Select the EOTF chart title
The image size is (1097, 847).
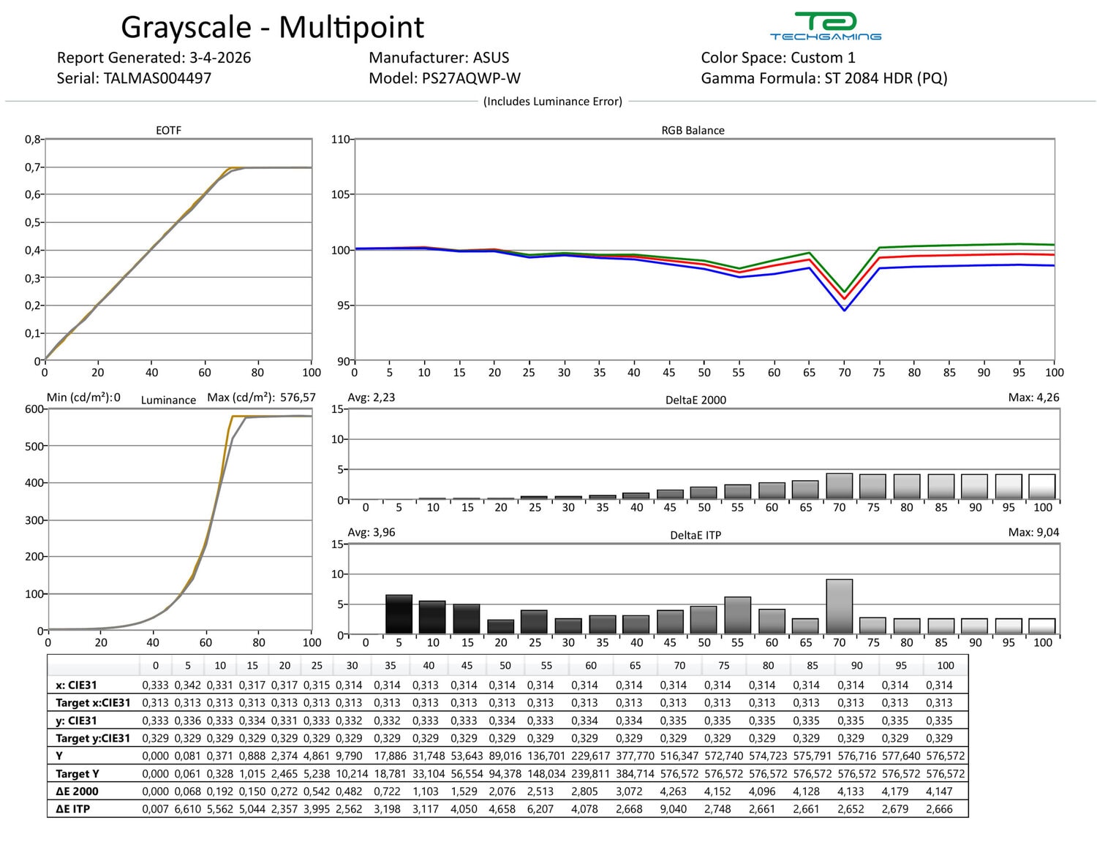(x=168, y=130)
